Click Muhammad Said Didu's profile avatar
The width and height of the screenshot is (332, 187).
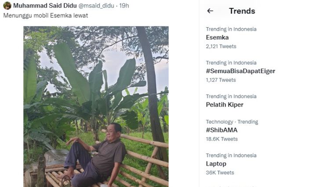(7, 6)
